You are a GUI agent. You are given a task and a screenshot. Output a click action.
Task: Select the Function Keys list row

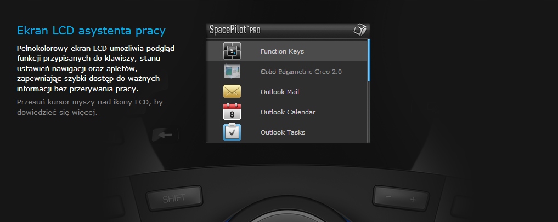pos(286,51)
